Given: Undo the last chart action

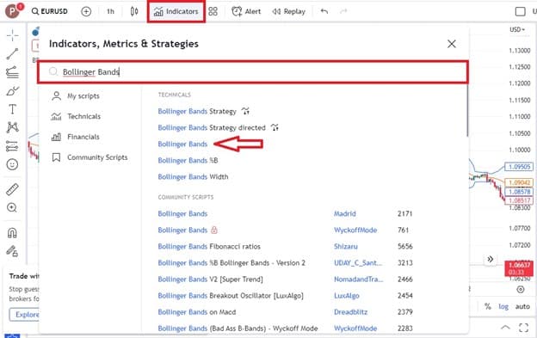Looking at the screenshot, I should (x=324, y=11).
